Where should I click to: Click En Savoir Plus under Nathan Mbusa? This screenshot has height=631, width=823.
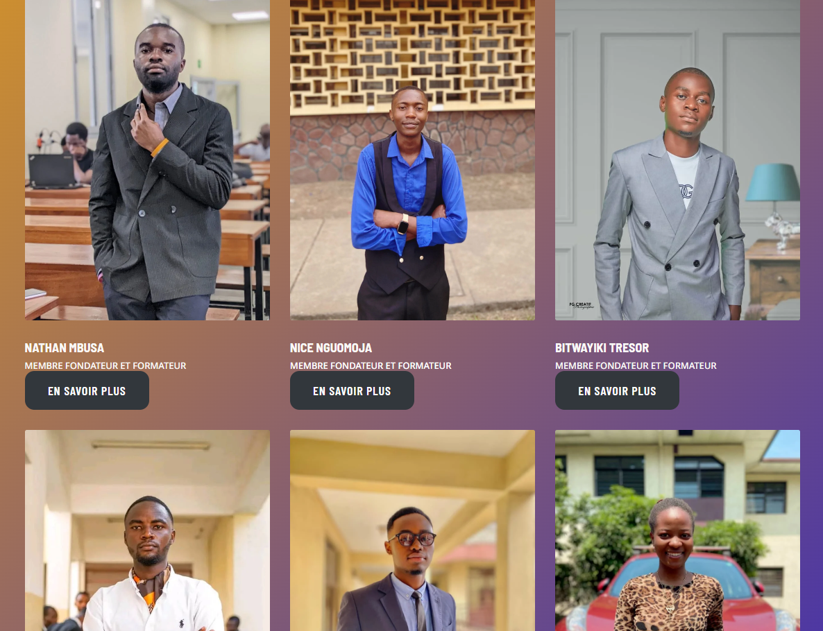point(87,391)
